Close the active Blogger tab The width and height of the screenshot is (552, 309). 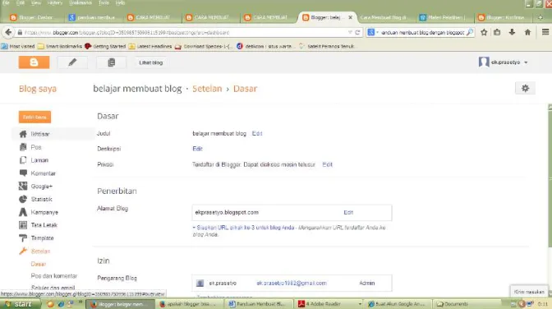pyautogui.click(x=350, y=17)
